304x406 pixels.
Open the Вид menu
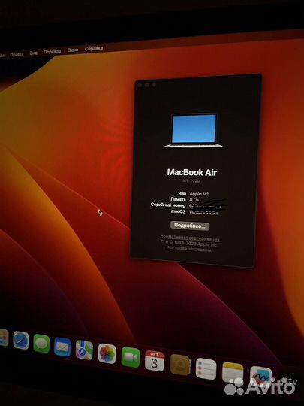33,53
